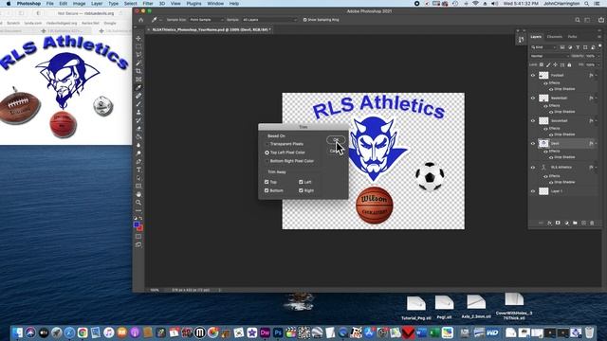Click the Home icon in options bar
Image resolution: width=607 pixels, height=341 pixels.
141,20
